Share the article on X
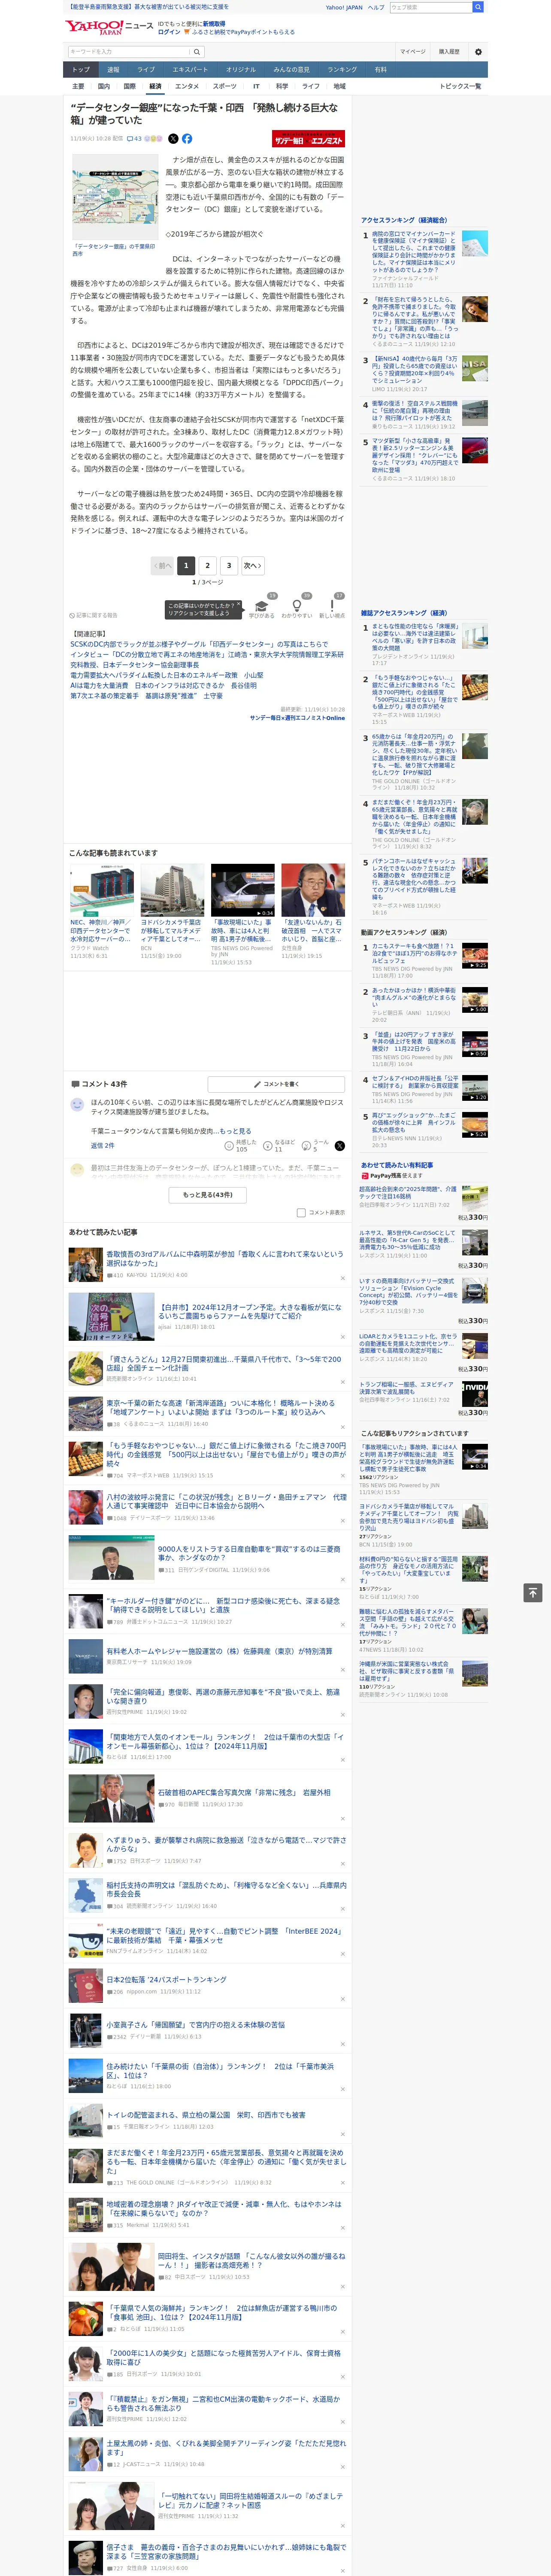Screen dimensions: 551x2576 tap(173, 139)
